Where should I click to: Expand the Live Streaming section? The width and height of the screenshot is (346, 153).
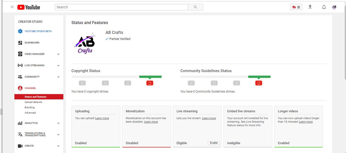point(58,65)
